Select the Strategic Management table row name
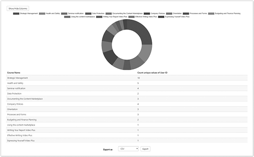The height and width of the screenshot is (157, 254). click(x=17, y=78)
